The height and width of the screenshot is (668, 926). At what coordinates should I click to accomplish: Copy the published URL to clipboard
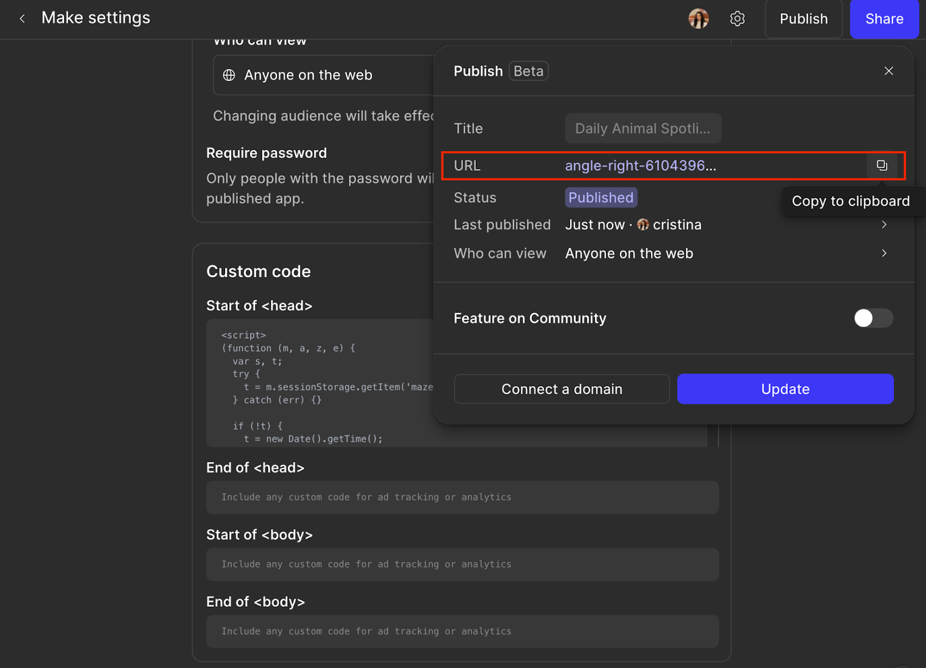tap(881, 166)
